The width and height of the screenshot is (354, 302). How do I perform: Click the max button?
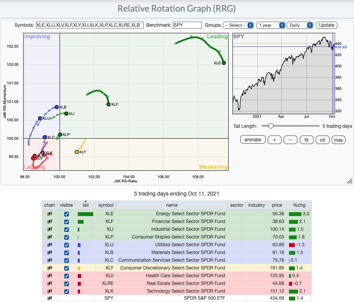(x=339, y=140)
